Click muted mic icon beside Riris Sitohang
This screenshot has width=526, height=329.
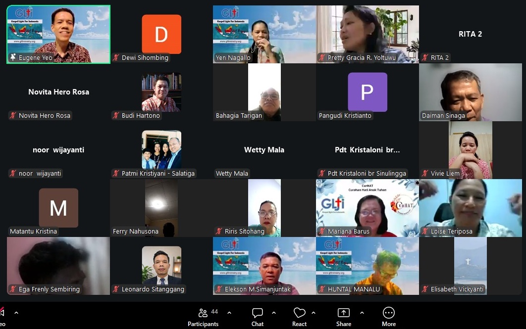pos(219,231)
